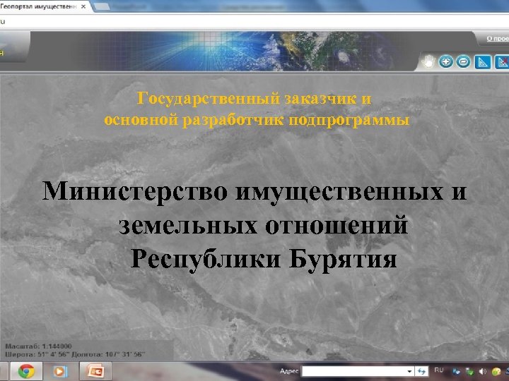Click 'земельных отношений' heading line
This screenshot has height=381, width=509.
tap(263, 225)
